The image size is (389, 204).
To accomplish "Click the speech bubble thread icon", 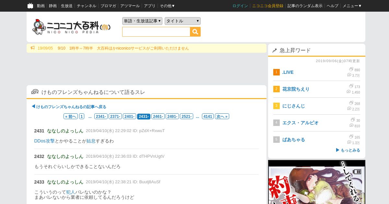I will (x=35, y=92).
